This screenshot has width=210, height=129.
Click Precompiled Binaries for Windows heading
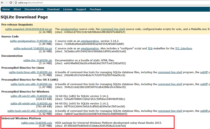[25, 92]
